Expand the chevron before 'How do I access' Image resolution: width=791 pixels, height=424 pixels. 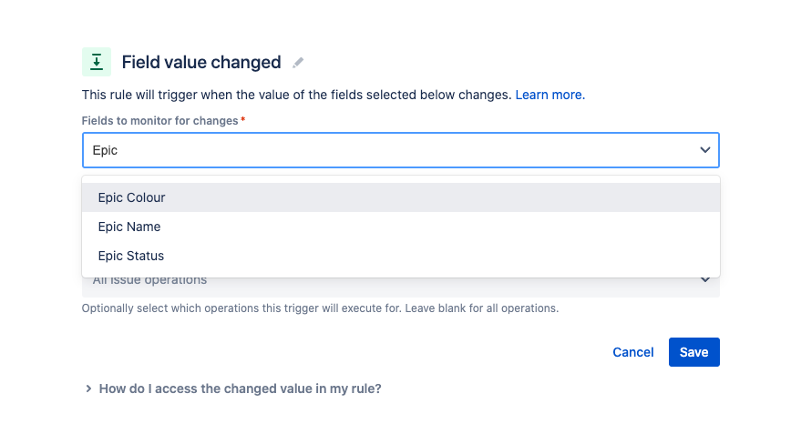pyautogui.click(x=88, y=389)
